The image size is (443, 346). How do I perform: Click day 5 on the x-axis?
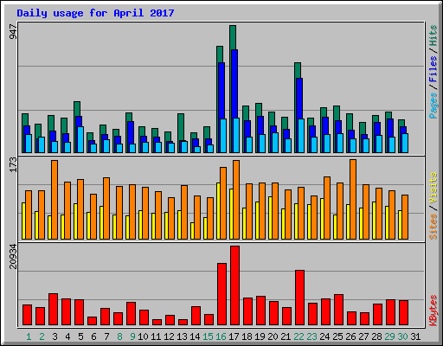pos(80,336)
